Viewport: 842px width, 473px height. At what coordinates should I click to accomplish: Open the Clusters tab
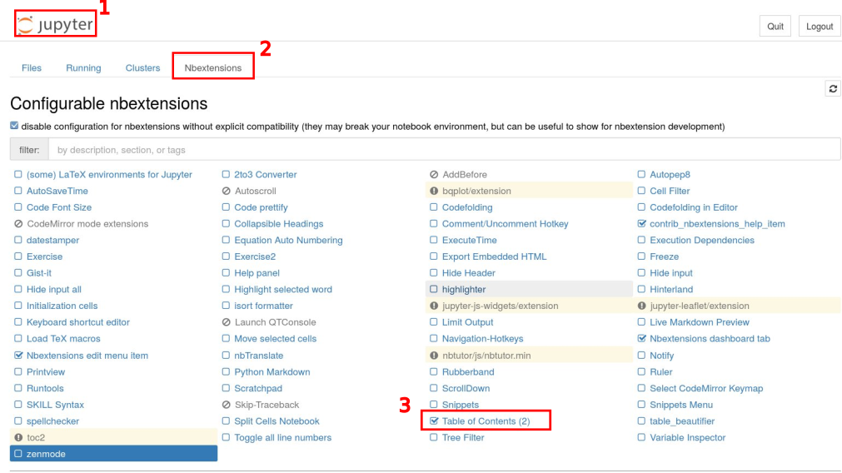(x=143, y=67)
